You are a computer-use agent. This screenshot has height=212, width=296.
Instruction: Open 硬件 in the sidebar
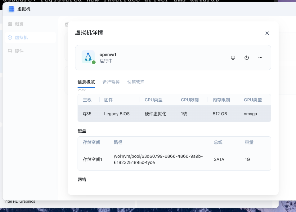point(19,51)
